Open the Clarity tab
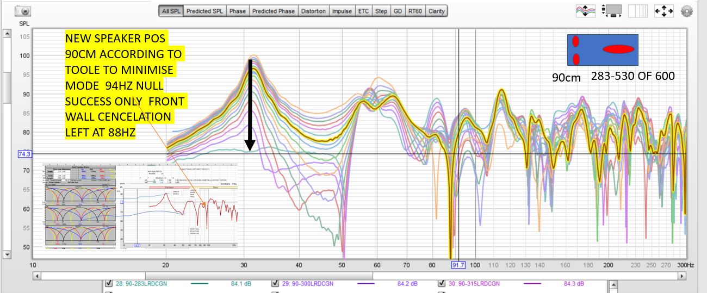The width and height of the screenshot is (707, 293). tap(436, 11)
